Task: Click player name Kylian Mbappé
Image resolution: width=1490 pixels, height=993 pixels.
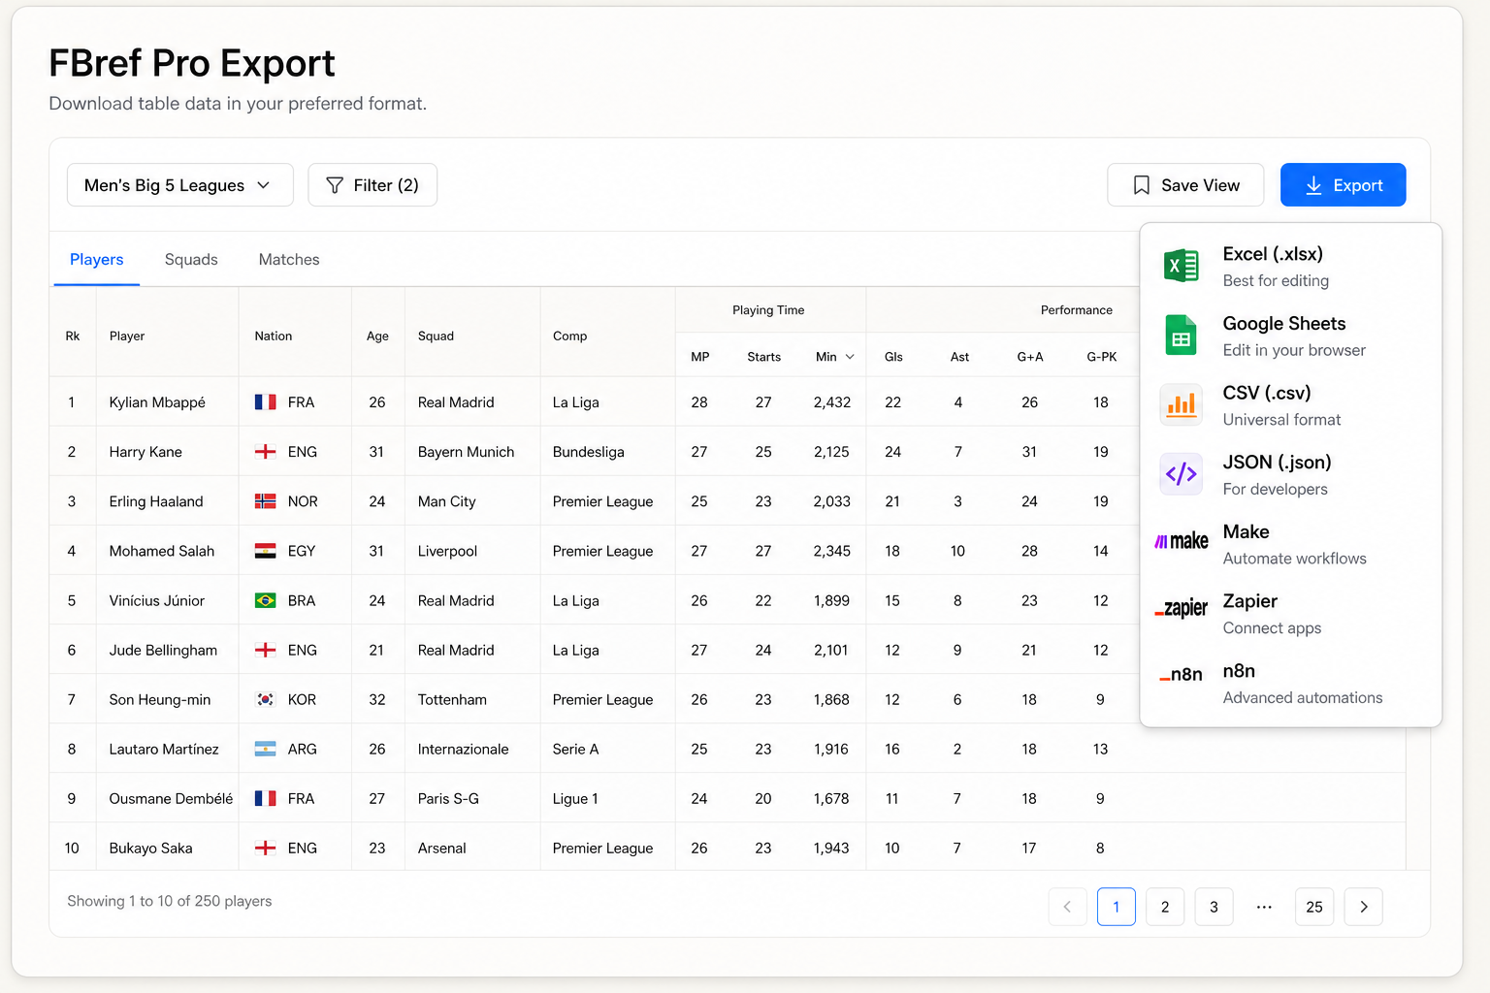Action: click(x=157, y=402)
